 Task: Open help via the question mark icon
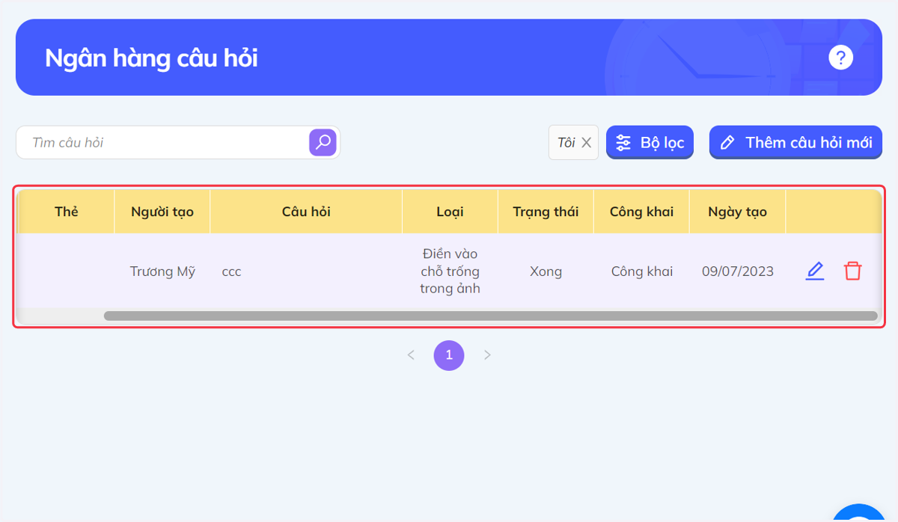tap(840, 57)
